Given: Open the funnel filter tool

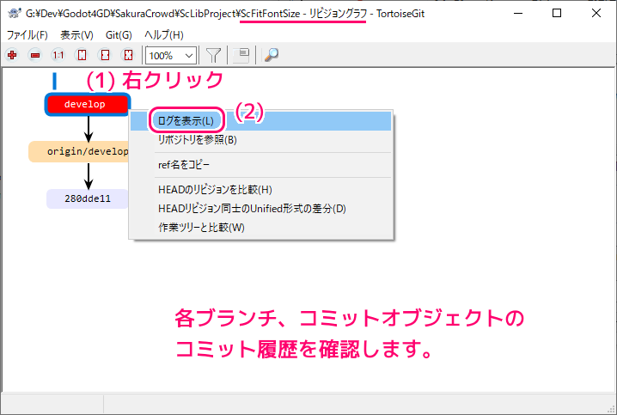Looking at the screenshot, I should pyautogui.click(x=213, y=55).
